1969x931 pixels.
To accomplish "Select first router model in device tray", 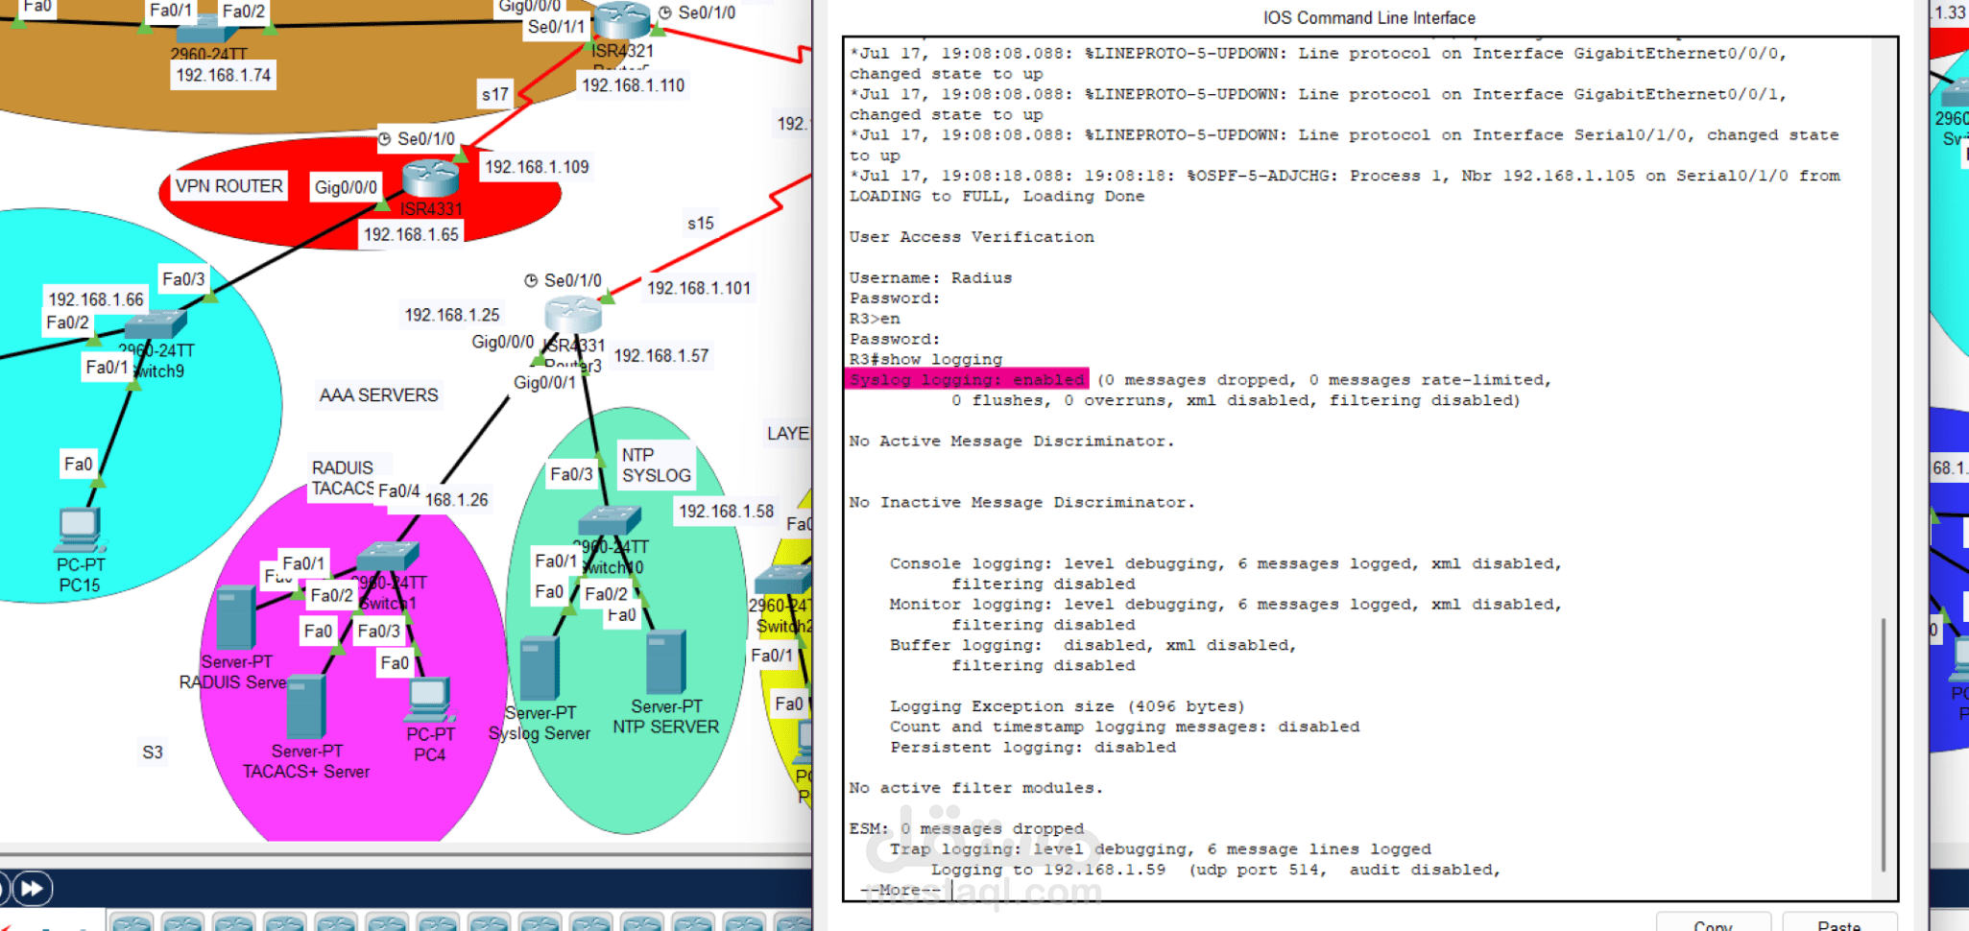I will (x=132, y=922).
